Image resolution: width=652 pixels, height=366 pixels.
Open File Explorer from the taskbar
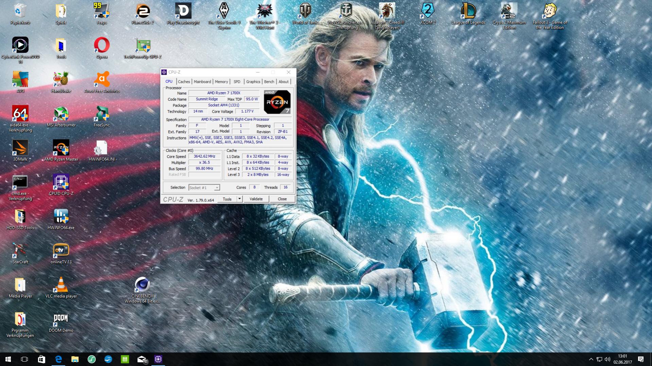(x=75, y=359)
